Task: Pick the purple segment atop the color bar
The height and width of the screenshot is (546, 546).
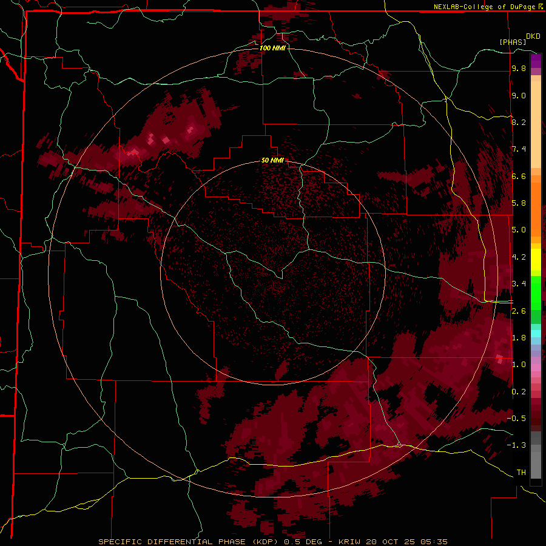Action: pos(536,61)
